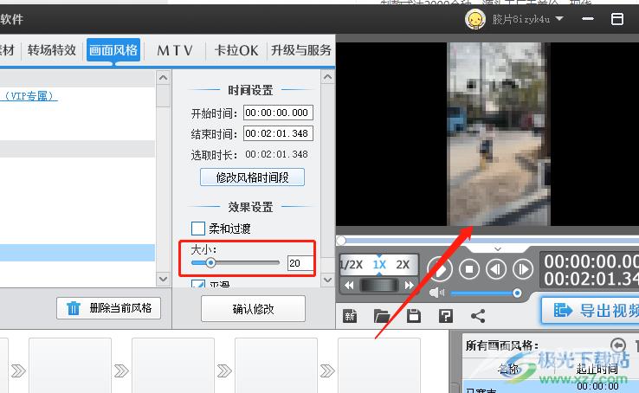Select the second empty clip slot in timeline
This screenshot has height=393, width=639.
coord(173,365)
